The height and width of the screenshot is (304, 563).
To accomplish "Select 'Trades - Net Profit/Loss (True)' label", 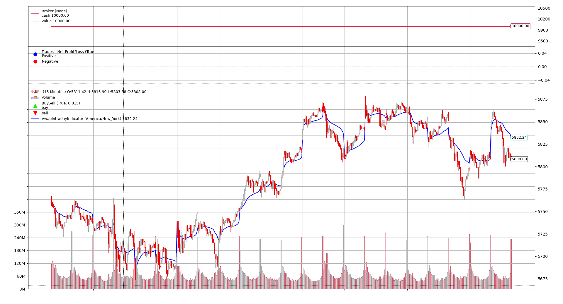I will pyautogui.click(x=69, y=52).
